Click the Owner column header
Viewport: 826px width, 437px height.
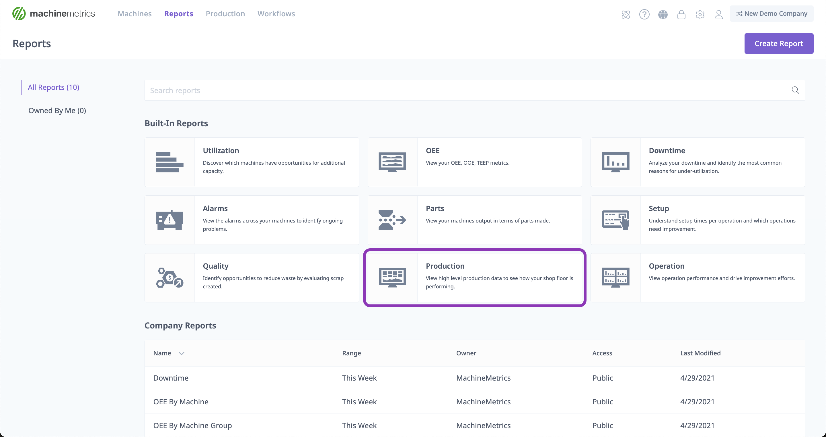466,353
